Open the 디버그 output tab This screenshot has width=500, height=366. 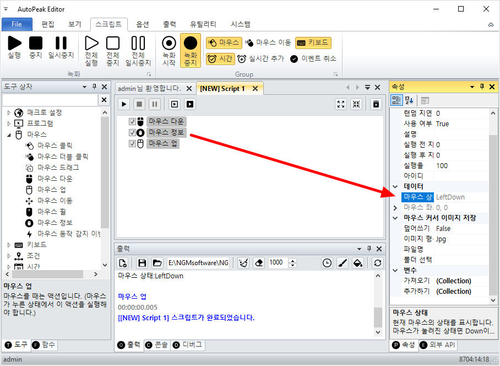[x=187, y=345]
